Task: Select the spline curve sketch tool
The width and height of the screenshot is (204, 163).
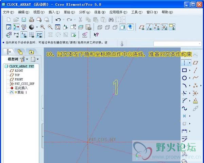Action: [184, 108]
